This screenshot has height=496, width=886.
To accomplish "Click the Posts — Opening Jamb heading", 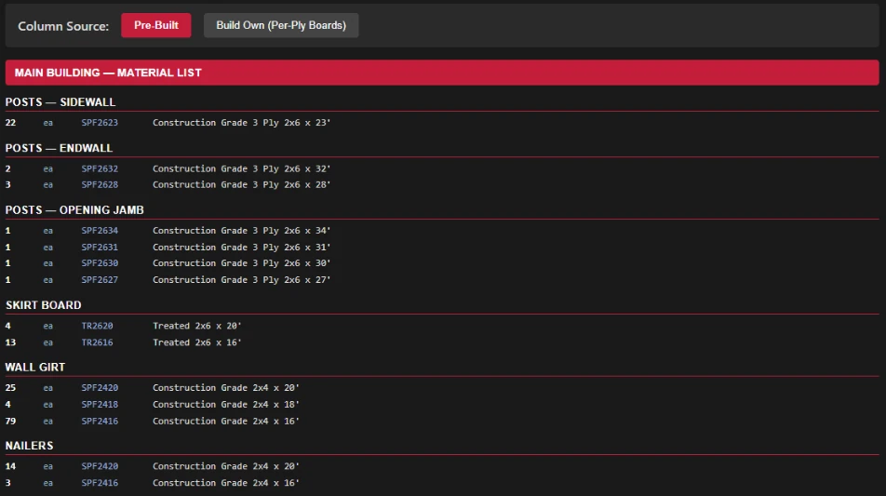I will click(x=74, y=210).
